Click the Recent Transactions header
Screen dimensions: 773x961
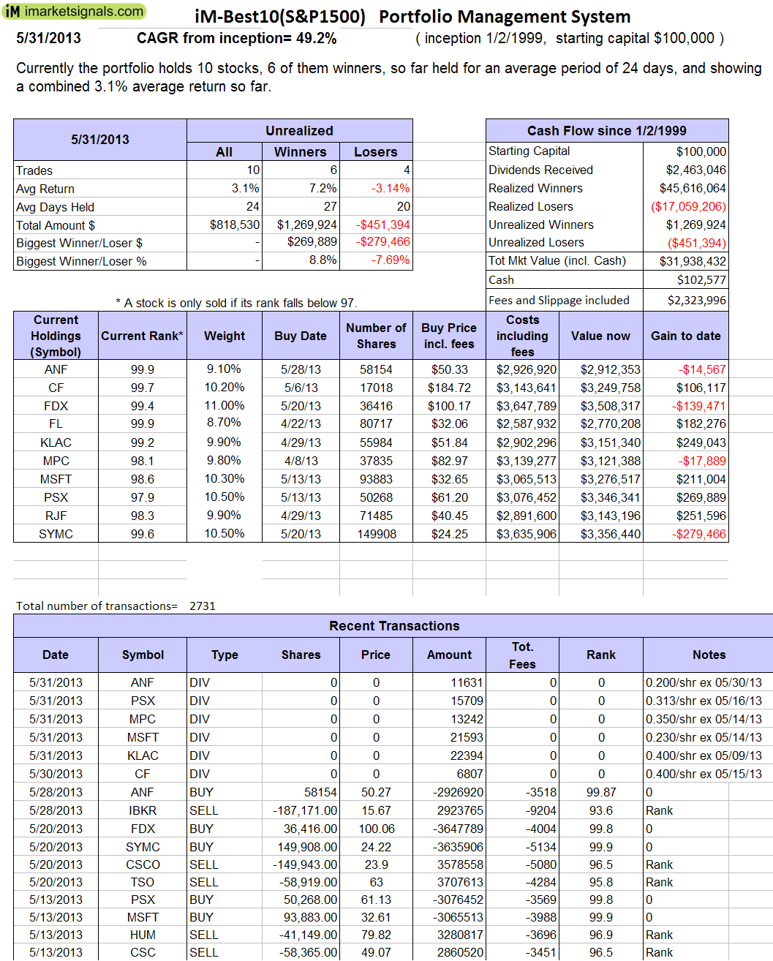394,626
